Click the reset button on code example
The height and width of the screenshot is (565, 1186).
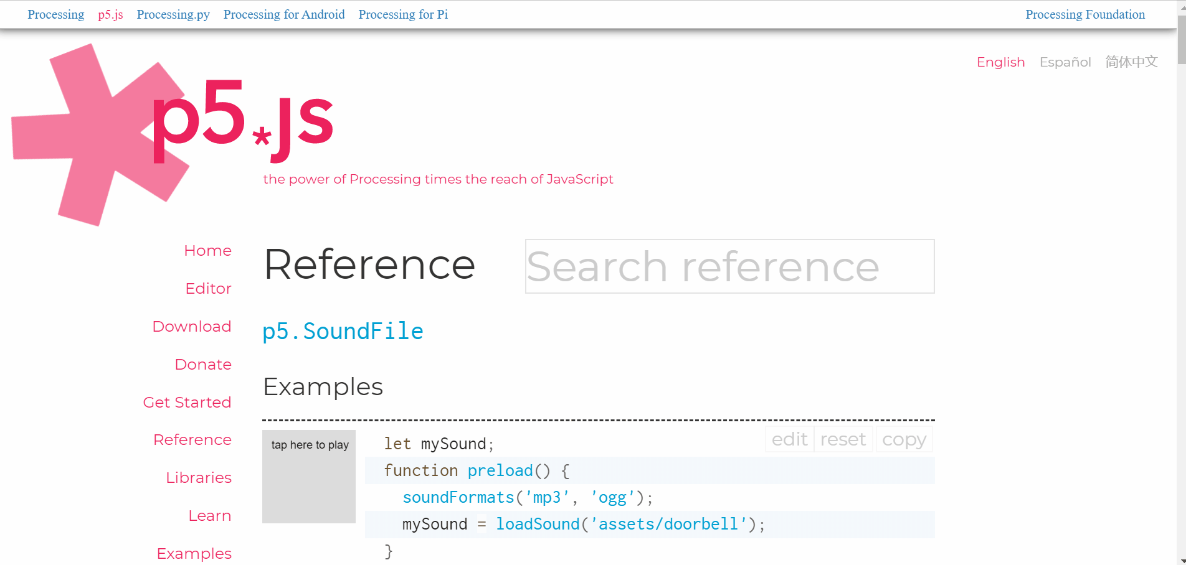click(843, 439)
